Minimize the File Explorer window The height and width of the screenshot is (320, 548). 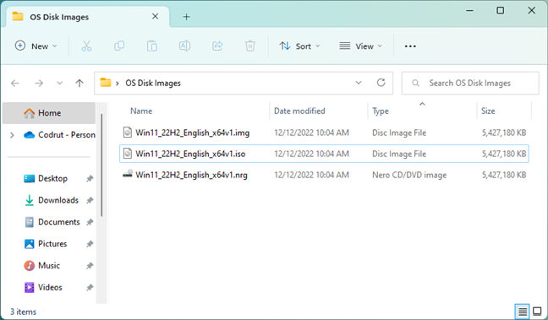tap(469, 10)
